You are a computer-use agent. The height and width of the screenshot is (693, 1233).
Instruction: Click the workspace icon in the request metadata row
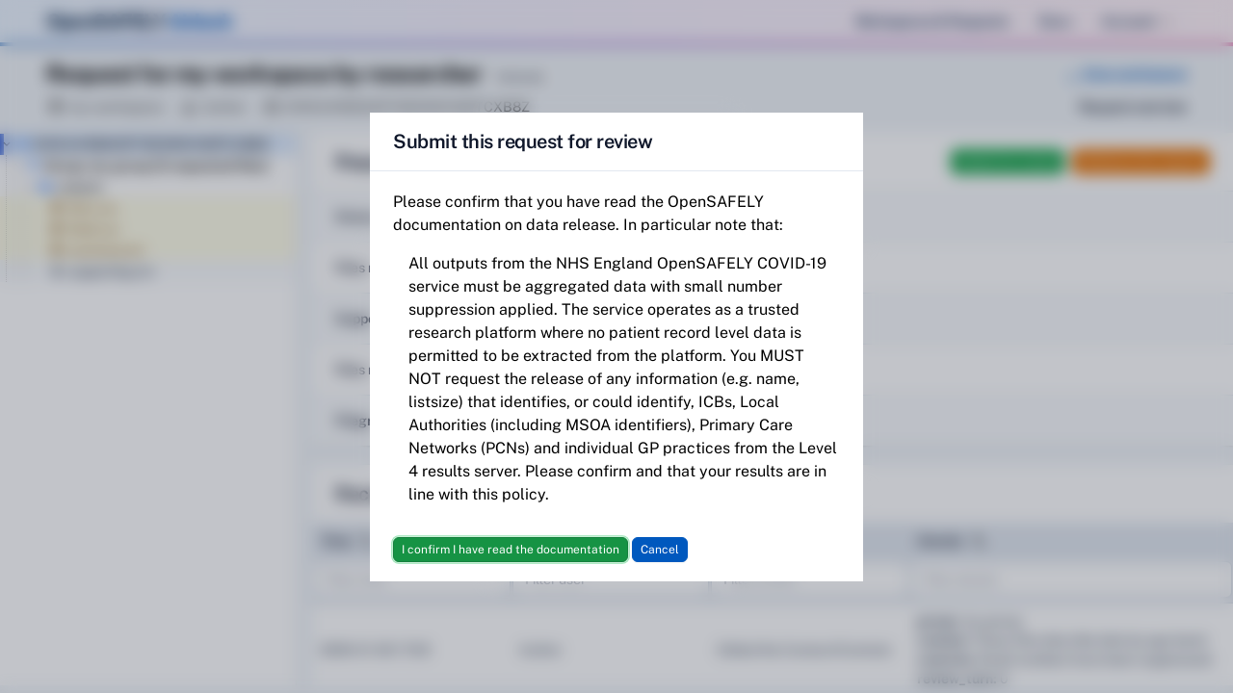[x=55, y=107]
